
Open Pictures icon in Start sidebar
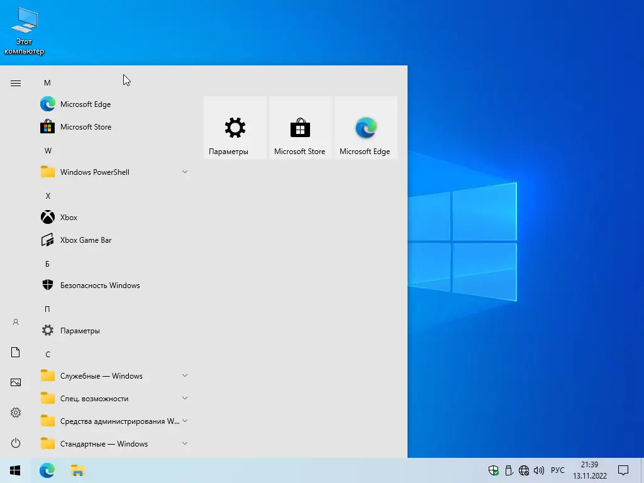(x=16, y=382)
